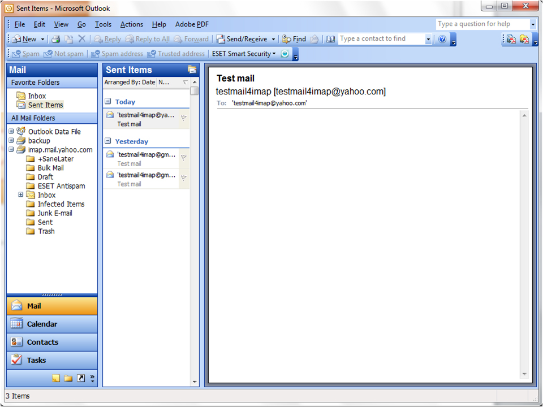Open the Tools menu

103,24
